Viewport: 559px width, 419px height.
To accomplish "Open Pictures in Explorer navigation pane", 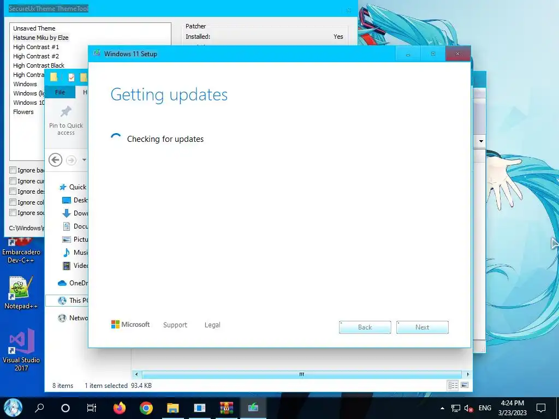I will 75,240.
